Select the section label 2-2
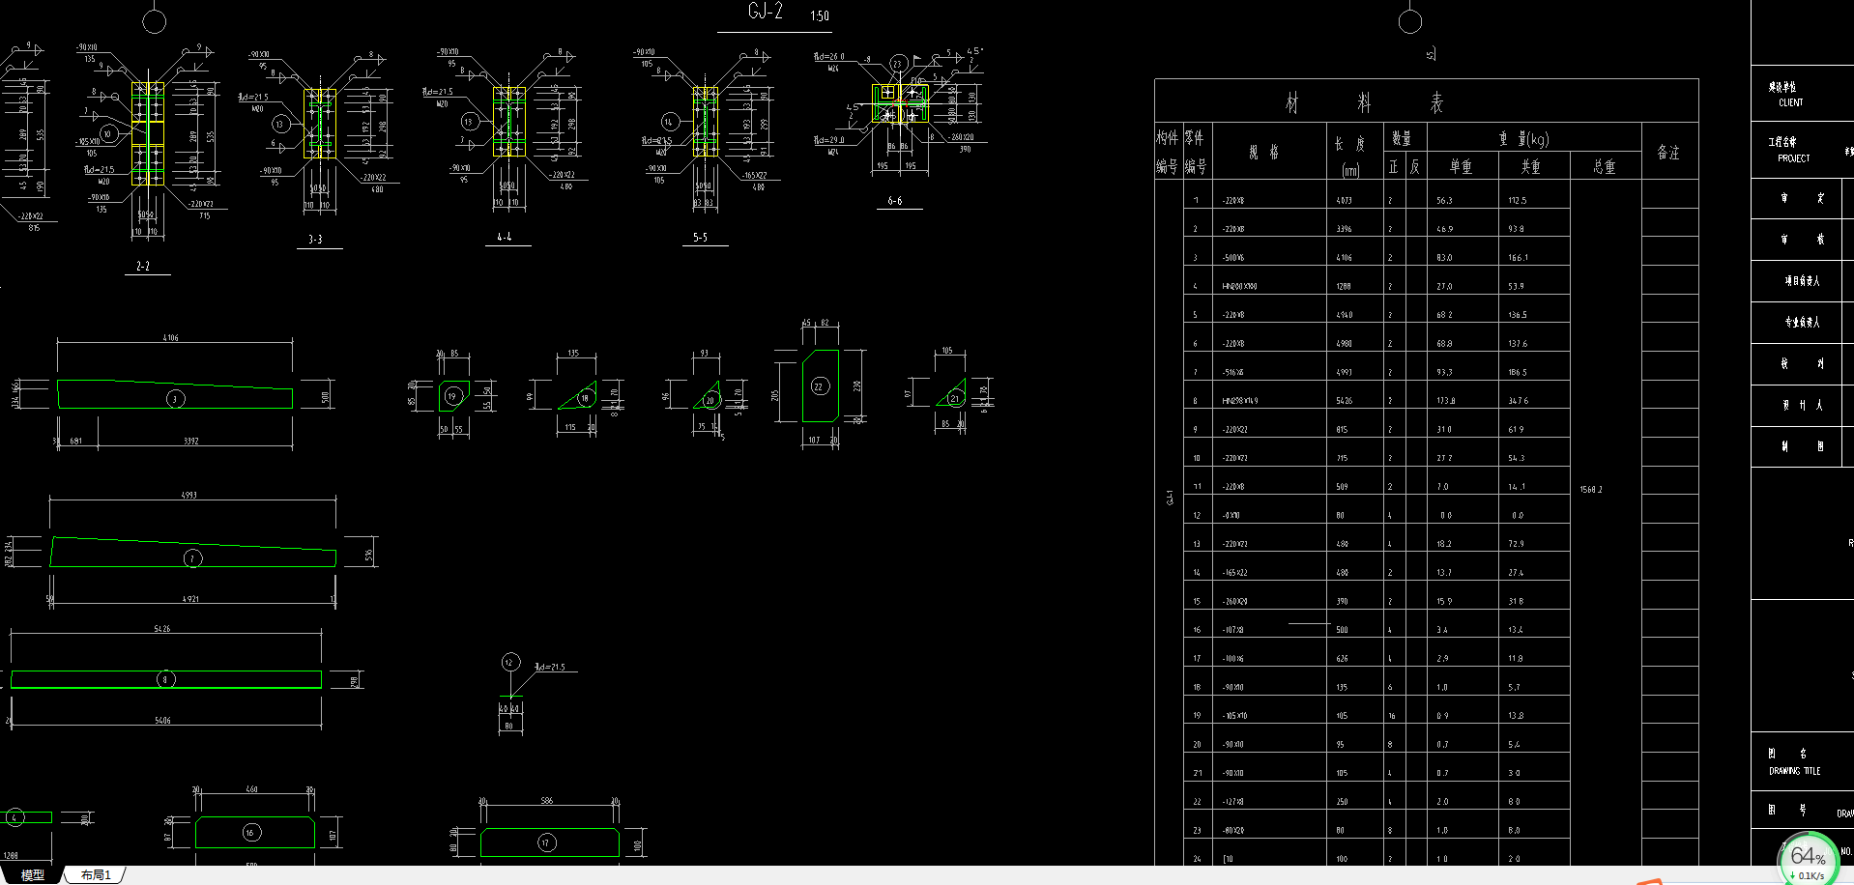 point(143,266)
